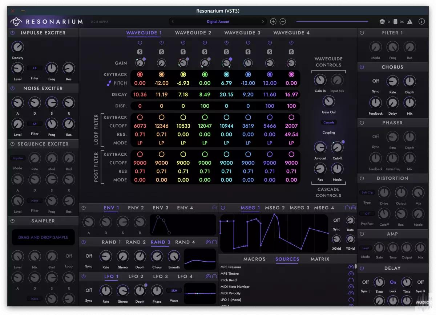Toggle Filter 1 power button
Viewport: 436px width, 315px height.
coord(362,33)
